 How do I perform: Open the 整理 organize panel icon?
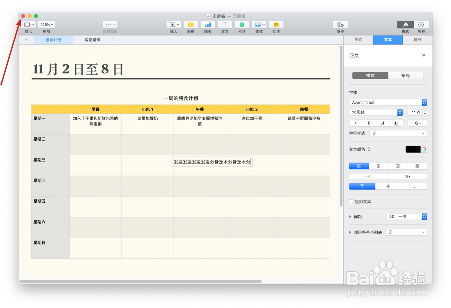click(421, 25)
